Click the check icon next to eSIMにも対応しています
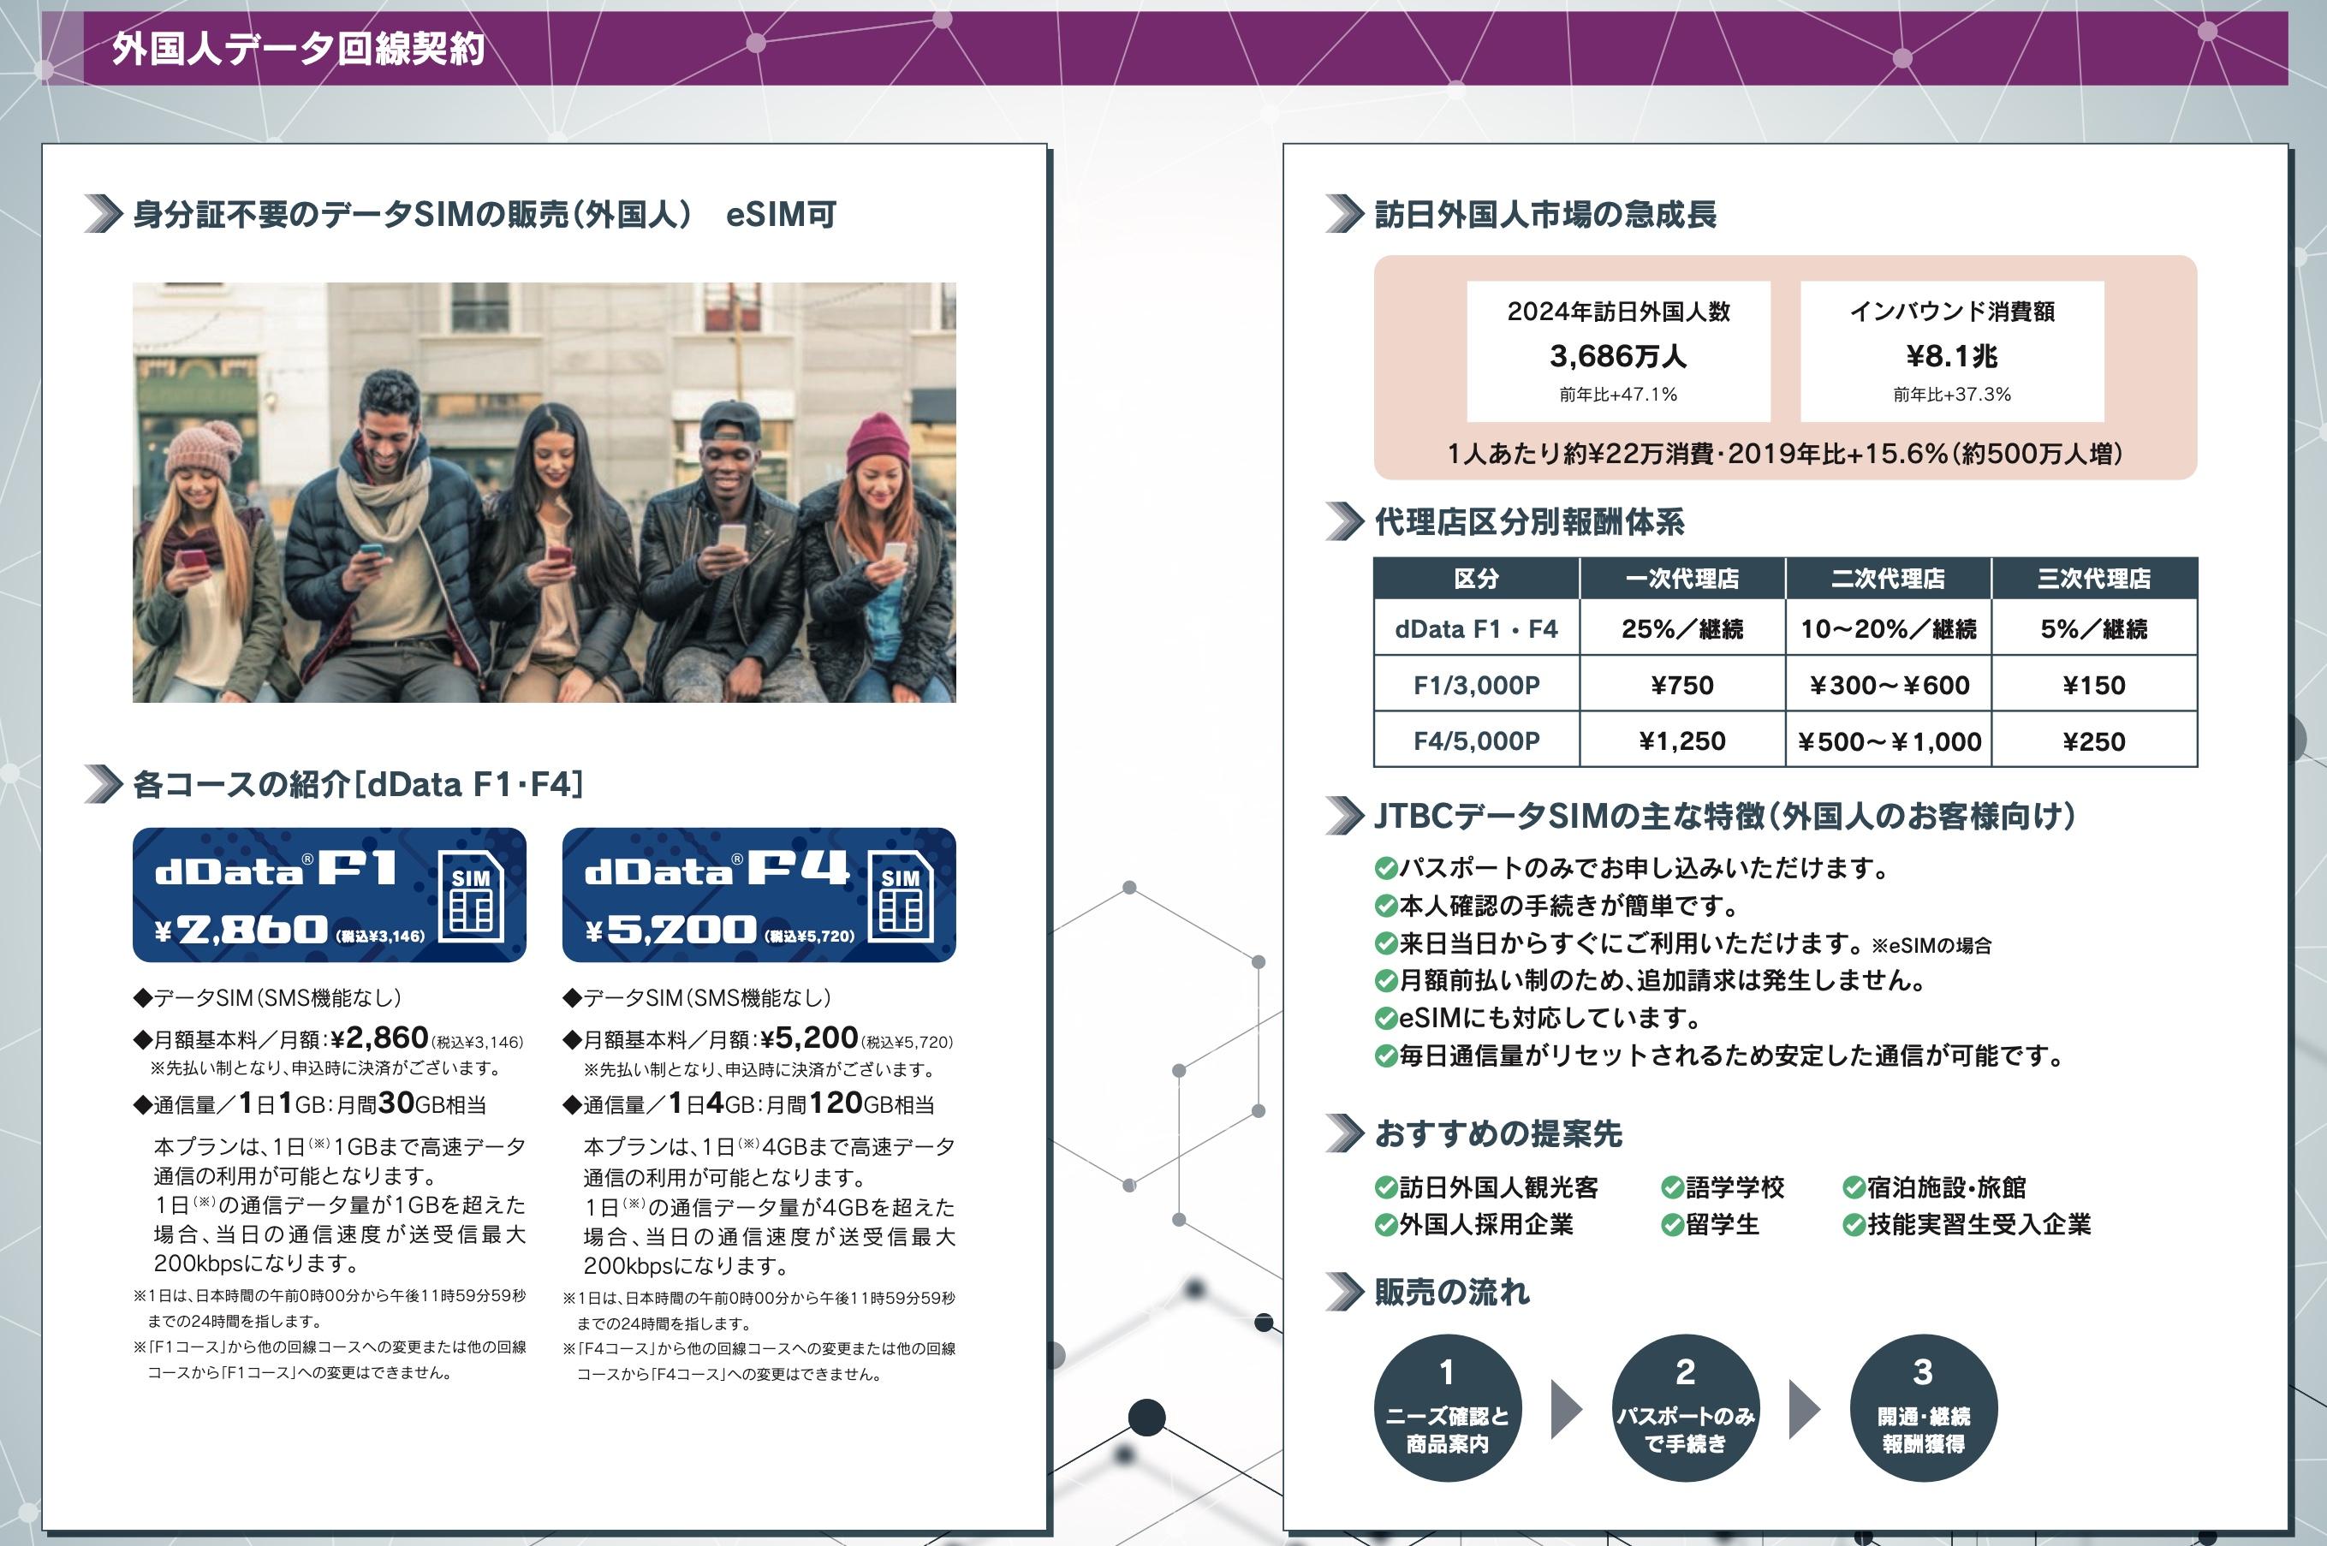The width and height of the screenshot is (2327, 1546). point(1385,1019)
